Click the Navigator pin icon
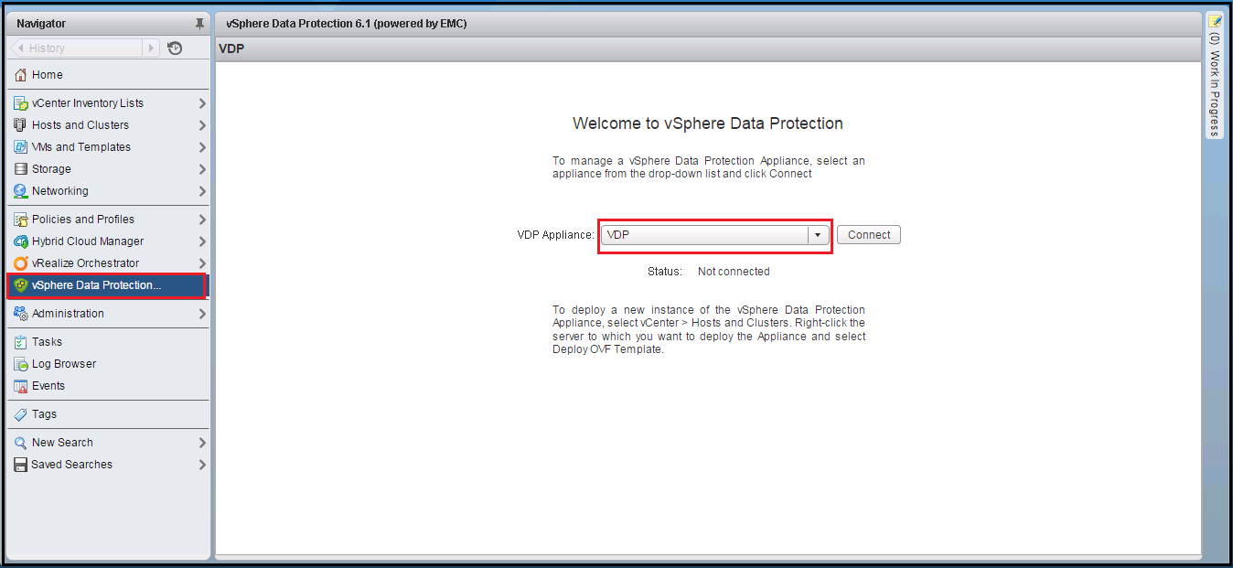The width and height of the screenshot is (1233, 568). (x=200, y=24)
